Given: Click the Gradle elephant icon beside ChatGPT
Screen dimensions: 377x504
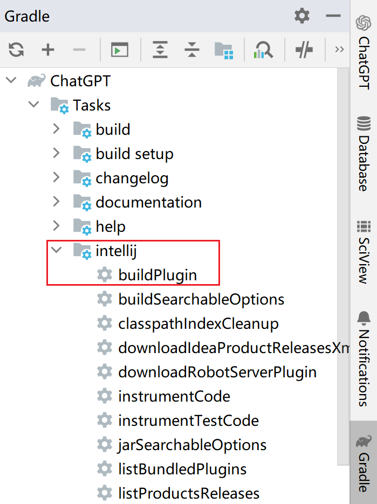Looking at the screenshot, I should coord(36,81).
